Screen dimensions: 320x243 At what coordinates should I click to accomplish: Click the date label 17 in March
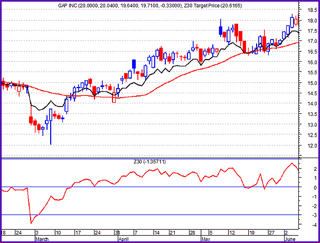pos(78,232)
